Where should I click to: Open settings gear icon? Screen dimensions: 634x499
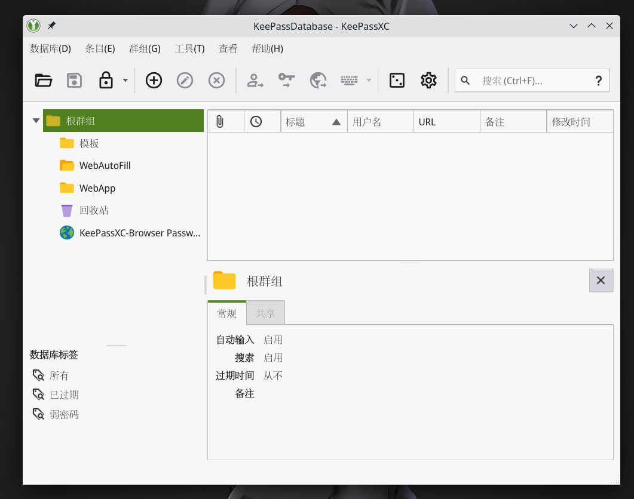pyautogui.click(x=428, y=81)
